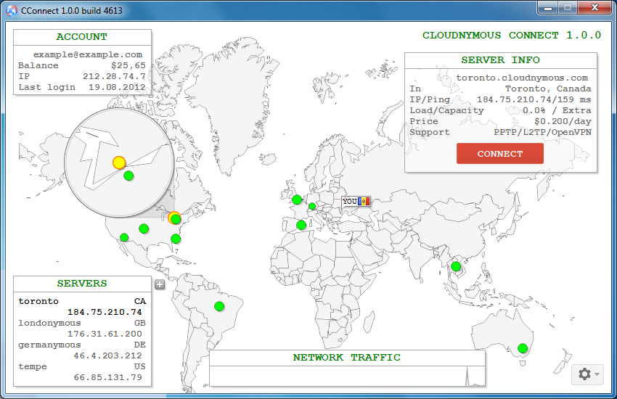
Task: Click the yellow dot inside the magnifier circle
Action: pyautogui.click(x=119, y=163)
